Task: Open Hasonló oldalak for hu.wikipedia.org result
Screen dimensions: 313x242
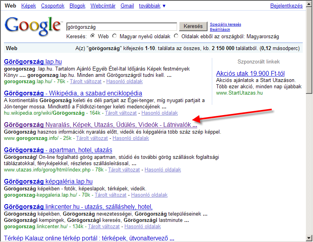Action: (x=160, y=113)
